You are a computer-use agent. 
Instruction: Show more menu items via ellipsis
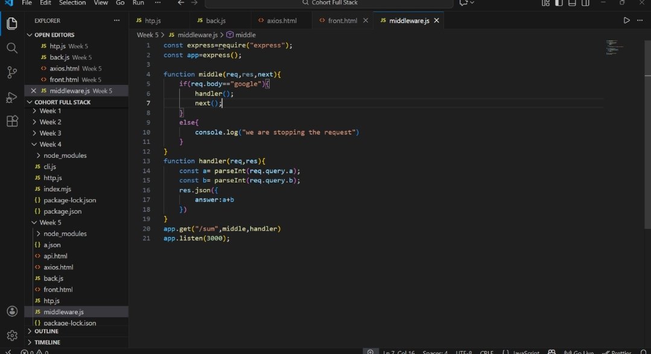157,3
